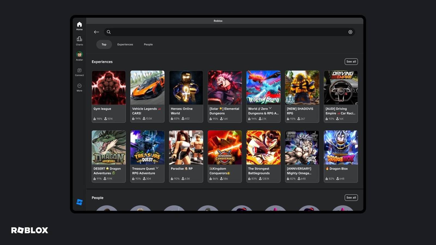Viewport: 436px width, 245px height.
Task: Click the 'Paradise RP' title text
Action: pyautogui.click(x=182, y=169)
